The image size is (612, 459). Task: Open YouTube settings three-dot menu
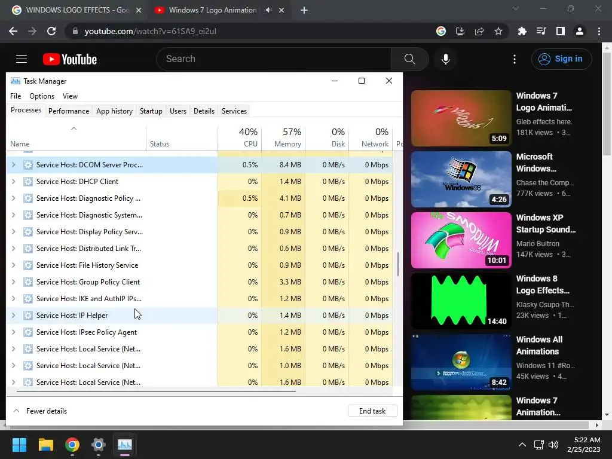[515, 59]
